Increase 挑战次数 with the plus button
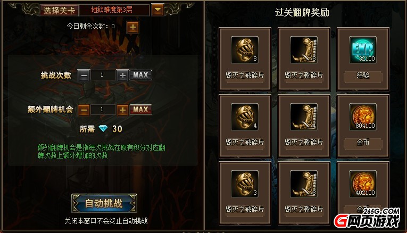 click(x=122, y=76)
